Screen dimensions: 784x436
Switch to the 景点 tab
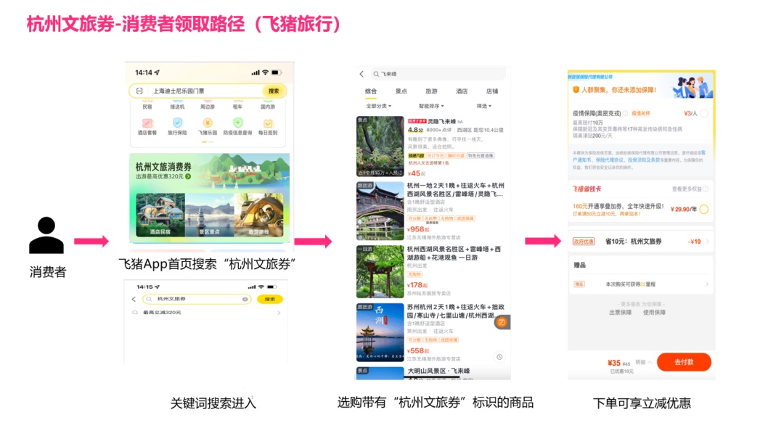pos(401,91)
